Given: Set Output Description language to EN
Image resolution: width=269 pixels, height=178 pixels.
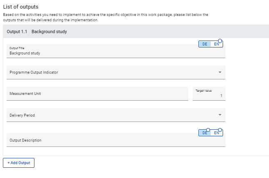Looking at the screenshot, I should (x=217, y=133).
